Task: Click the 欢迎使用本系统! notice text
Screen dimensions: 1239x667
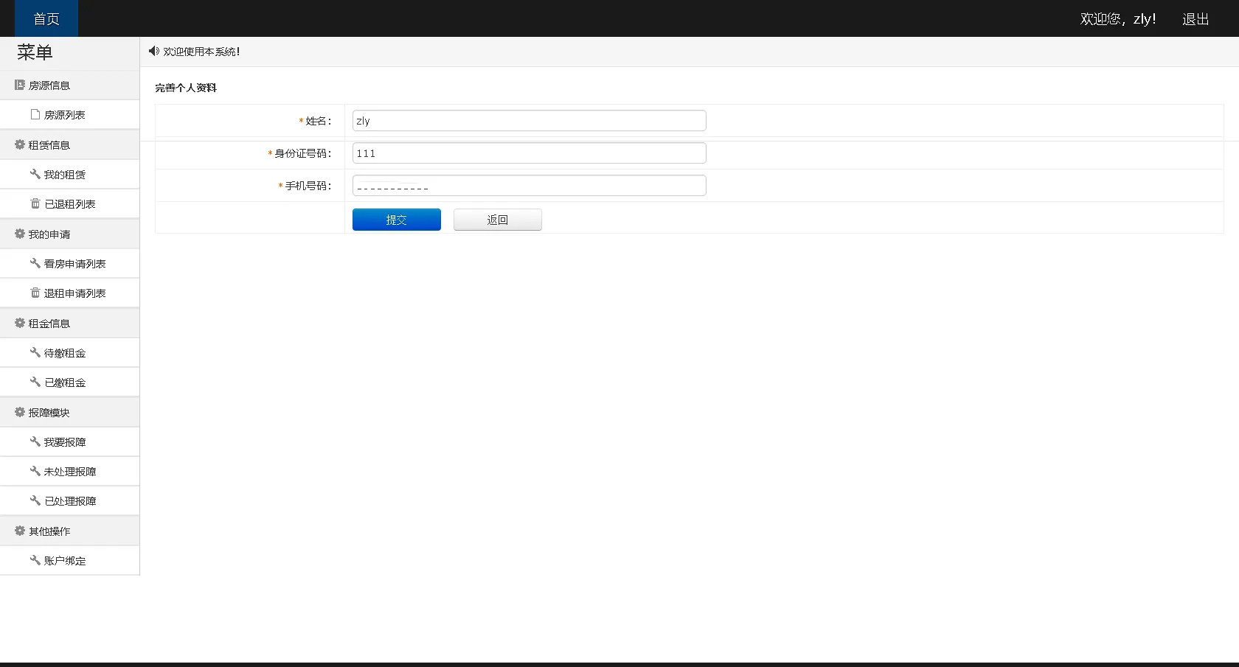Action: pos(201,52)
